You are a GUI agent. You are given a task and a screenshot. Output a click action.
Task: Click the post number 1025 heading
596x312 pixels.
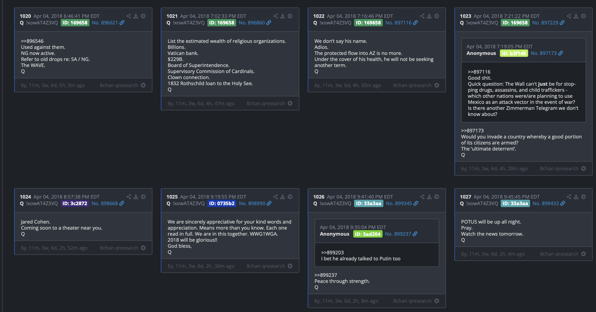click(x=172, y=197)
